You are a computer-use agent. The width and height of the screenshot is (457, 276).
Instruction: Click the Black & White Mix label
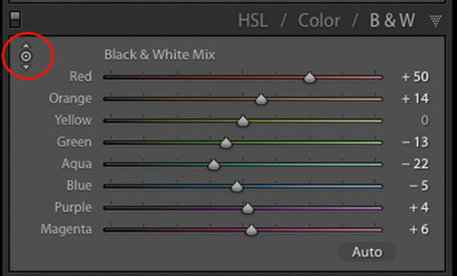click(x=160, y=54)
